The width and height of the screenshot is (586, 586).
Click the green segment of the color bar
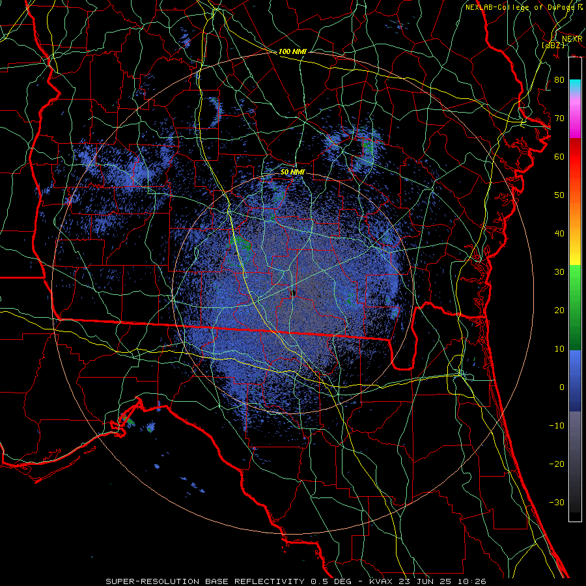pyautogui.click(x=575, y=307)
